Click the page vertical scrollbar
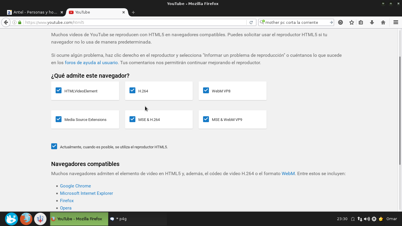This screenshot has height=226, width=402. (400, 111)
